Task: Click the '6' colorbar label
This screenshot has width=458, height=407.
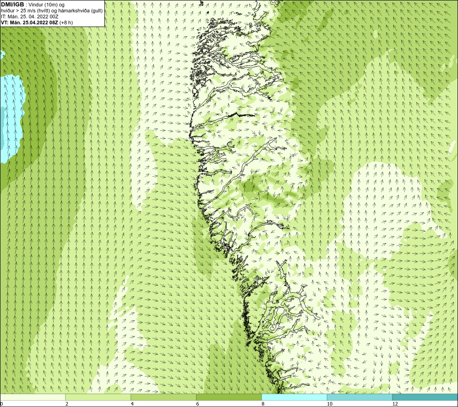Action: (198, 404)
